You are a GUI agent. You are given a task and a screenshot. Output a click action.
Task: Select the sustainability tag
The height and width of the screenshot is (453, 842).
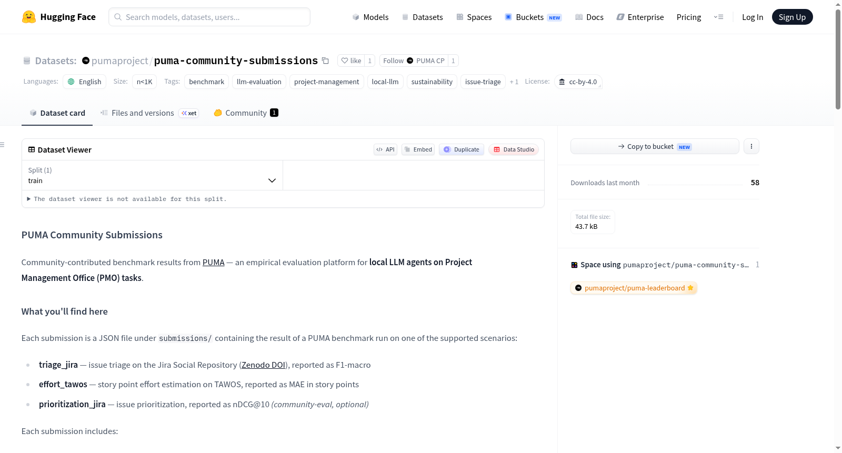click(432, 82)
